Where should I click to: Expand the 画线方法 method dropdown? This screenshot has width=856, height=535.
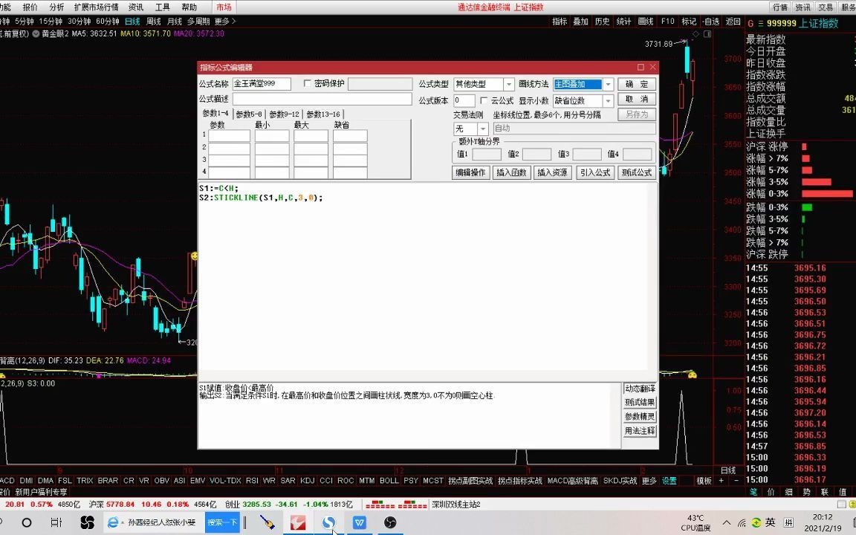[x=608, y=84]
